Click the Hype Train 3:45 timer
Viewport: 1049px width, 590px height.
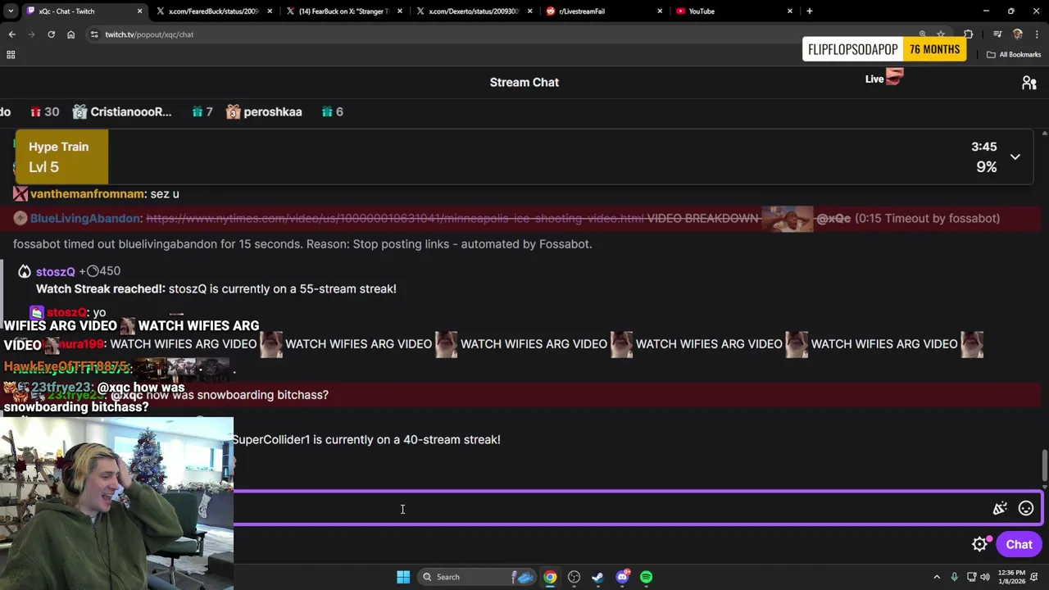tap(984, 147)
